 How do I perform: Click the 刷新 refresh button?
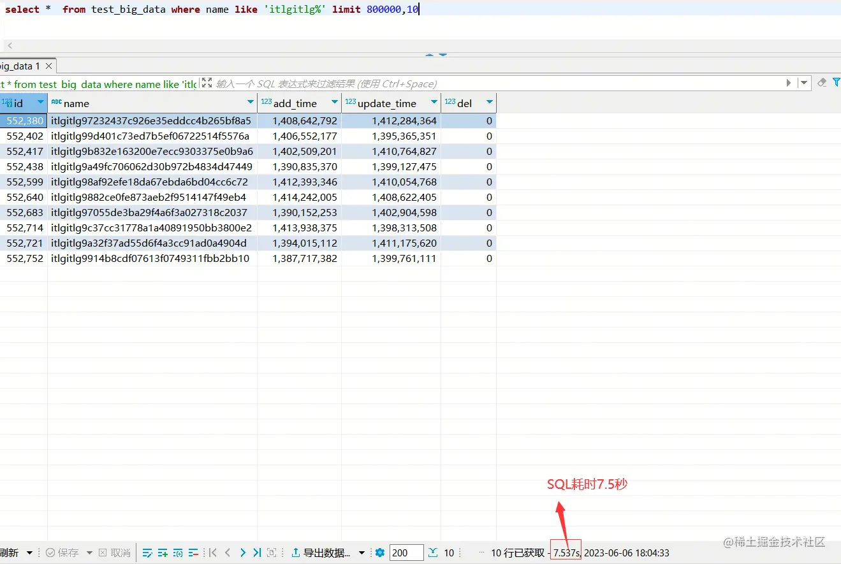(x=10, y=553)
